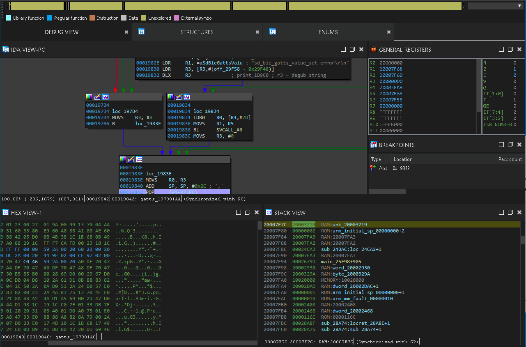Screen dimensions: 526x347
Task: Click the bug icon beside General Registers
Action: (x=373, y=49)
